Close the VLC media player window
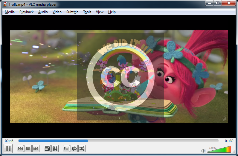The width and height of the screenshot is (238, 156). (229, 3)
